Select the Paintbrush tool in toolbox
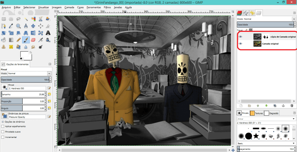 click(x=26, y=40)
